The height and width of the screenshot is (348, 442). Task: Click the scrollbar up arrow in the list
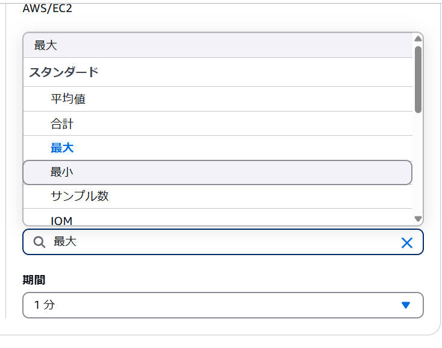[x=418, y=39]
